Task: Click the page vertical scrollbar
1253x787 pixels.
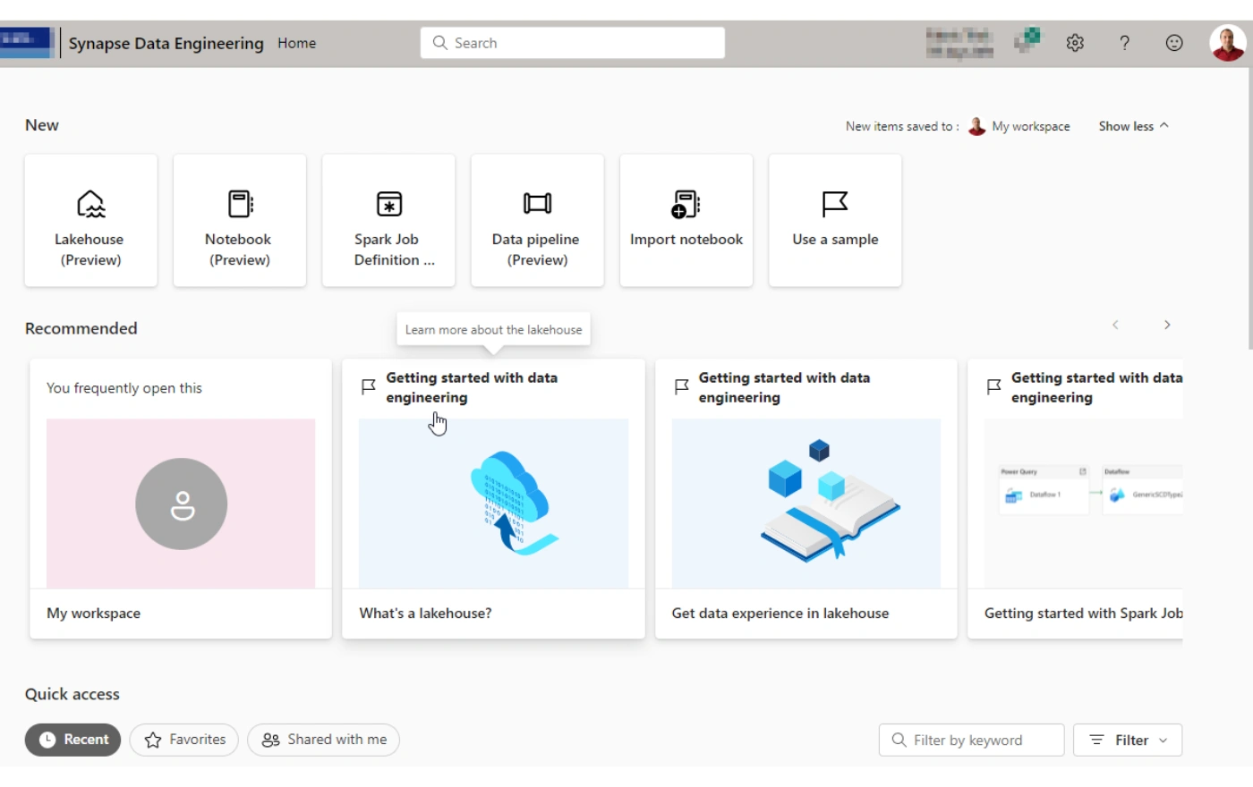Action: coord(1249,209)
